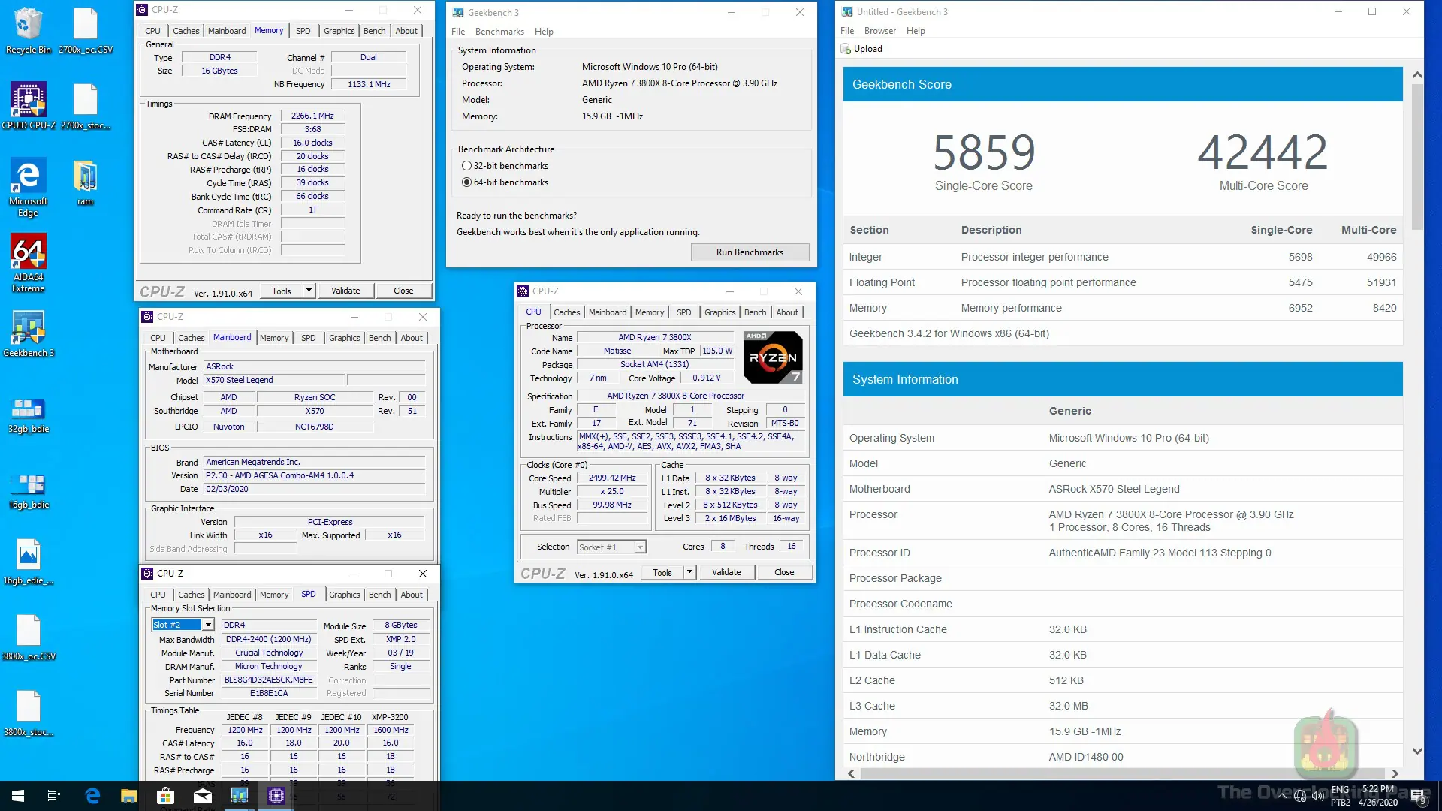
Task: Select the 64-bit benchmarks radio option
Action: coord(467,182)
